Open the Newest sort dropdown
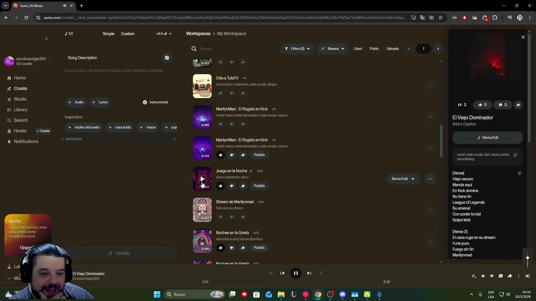 (x=332, y=48)
